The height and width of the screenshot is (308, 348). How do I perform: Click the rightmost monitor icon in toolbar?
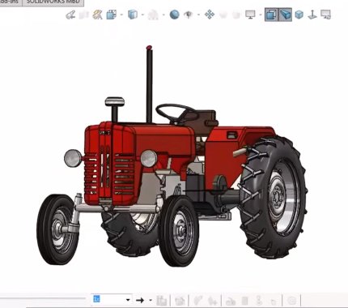(325, 15)
